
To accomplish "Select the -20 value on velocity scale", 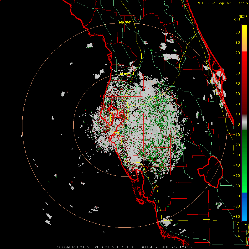I will [237, 145].
